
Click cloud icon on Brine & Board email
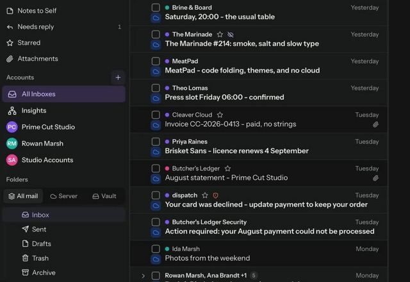[156, 18]
